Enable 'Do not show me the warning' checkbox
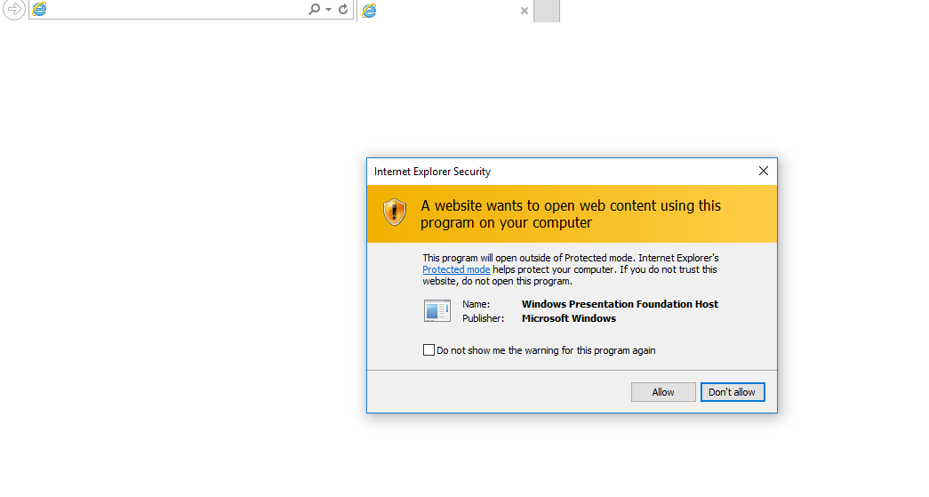This screenshot has width=929, height=497. [x=428, y=350]
